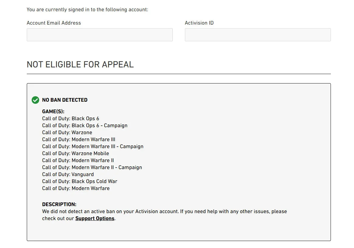Open the Support Options link
Viewport: 354px width, 248px height.
[x=95, y=219]
